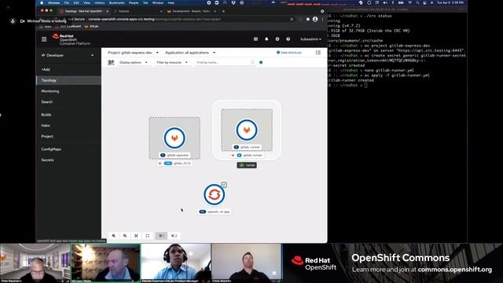Reset the topology view

(148, 236)
